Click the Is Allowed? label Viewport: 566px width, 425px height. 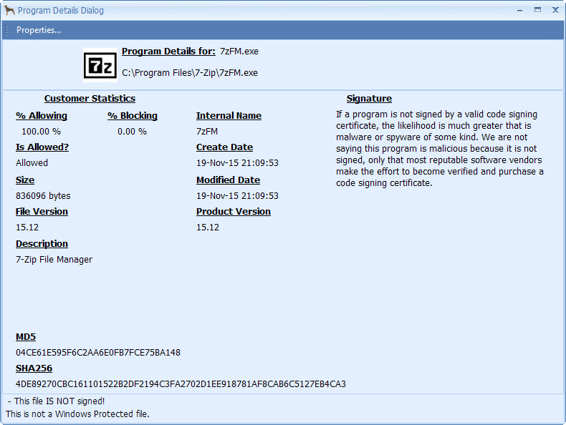(x=42, y=147)
